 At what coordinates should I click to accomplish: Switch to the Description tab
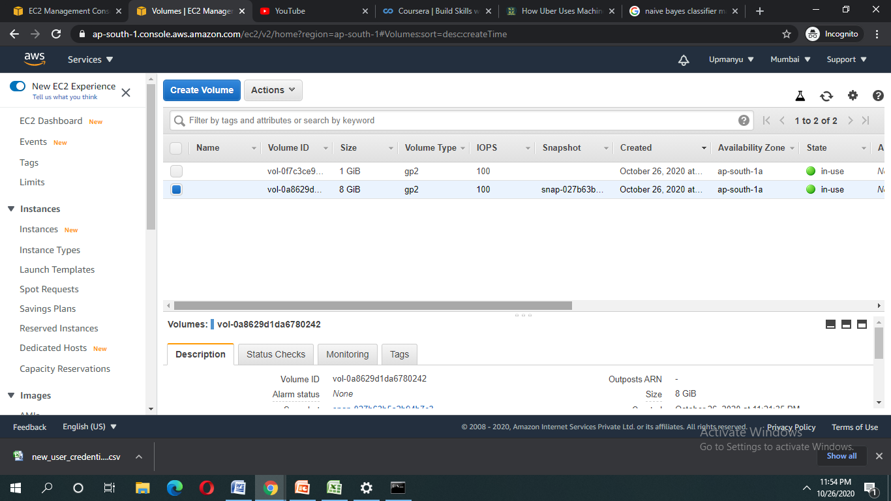(200, 354)
